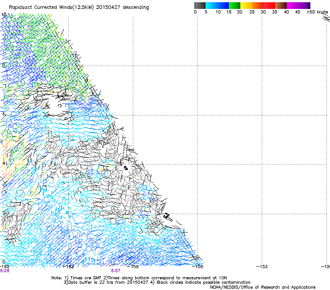Click the cyan-to-blue 5-15 knots color segment

click(217, 5)
